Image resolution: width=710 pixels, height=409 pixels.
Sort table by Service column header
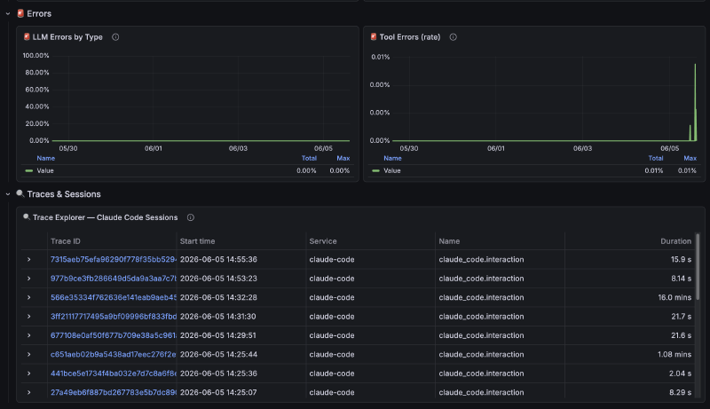point(323,241)
